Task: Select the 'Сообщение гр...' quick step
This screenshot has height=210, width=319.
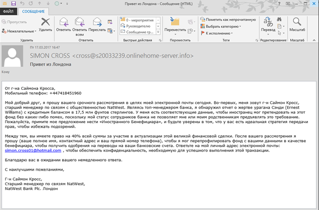Action: [x=137, y=32]
